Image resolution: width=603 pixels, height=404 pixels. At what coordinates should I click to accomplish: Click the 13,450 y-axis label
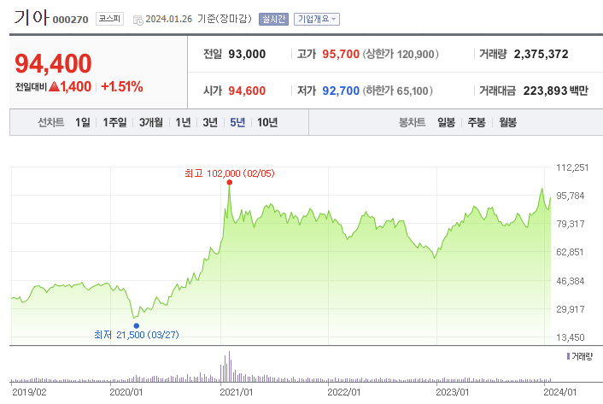571,337
